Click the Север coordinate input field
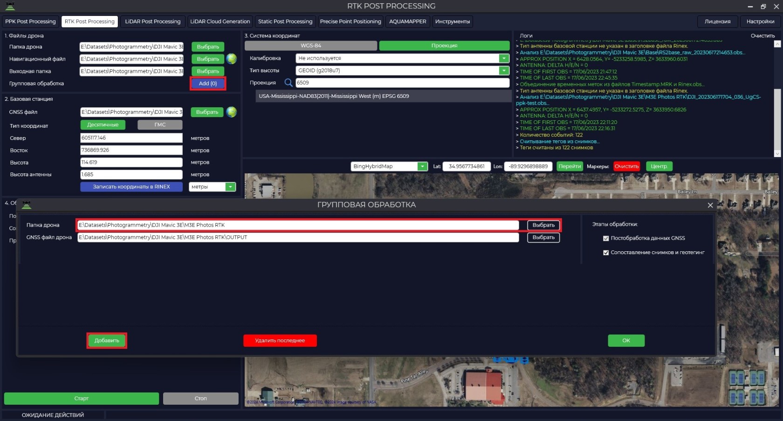 pyautogui.click(x=131, y=138)
